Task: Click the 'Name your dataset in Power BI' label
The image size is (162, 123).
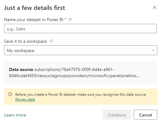Action: pos(34,20)
